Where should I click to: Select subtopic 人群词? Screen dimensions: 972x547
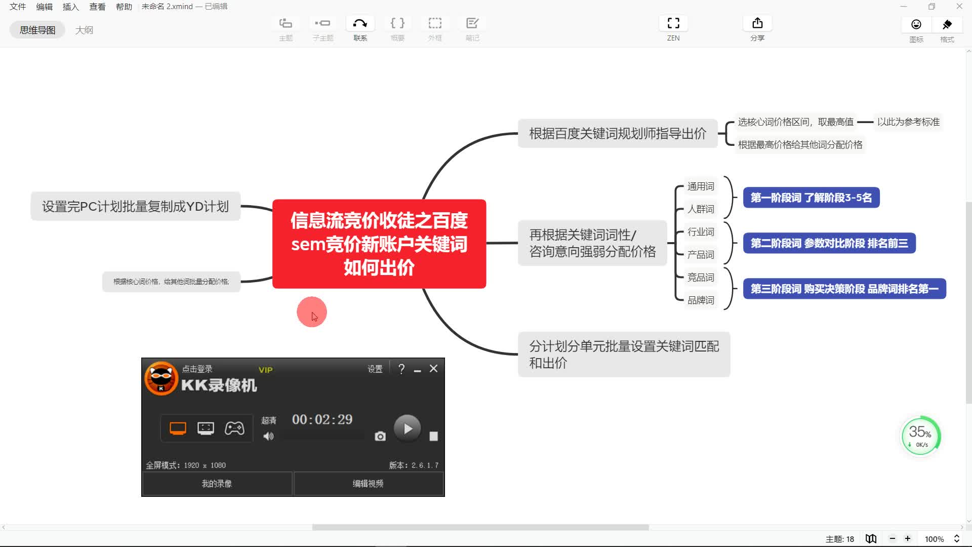(x=701, y=209)
